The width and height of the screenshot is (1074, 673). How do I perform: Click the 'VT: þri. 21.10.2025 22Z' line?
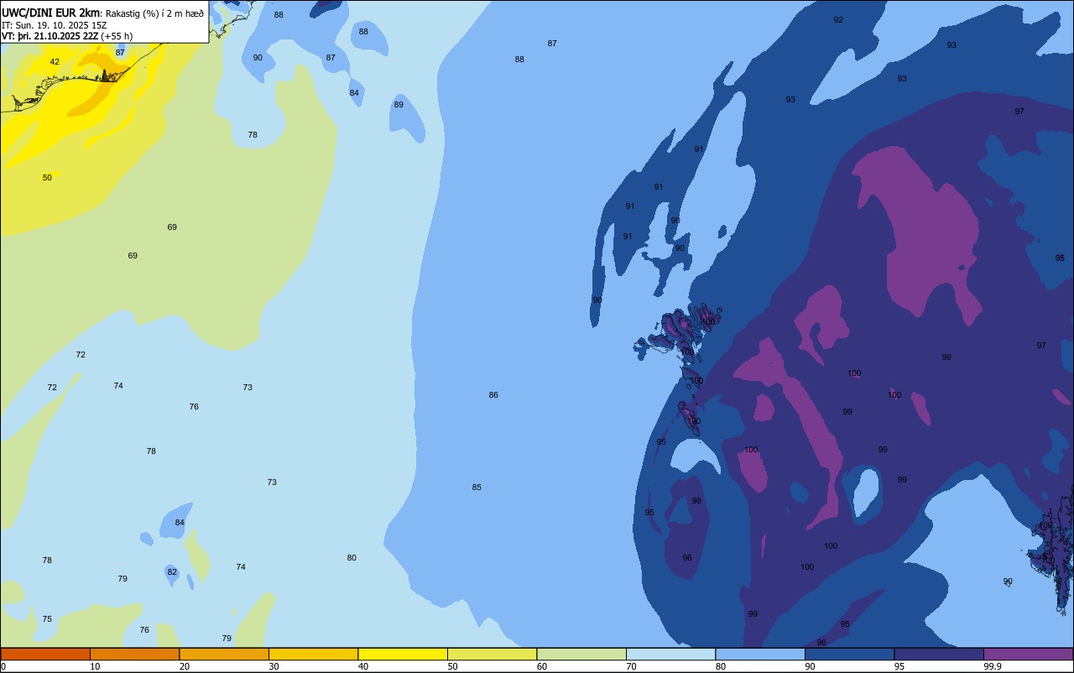50,35
